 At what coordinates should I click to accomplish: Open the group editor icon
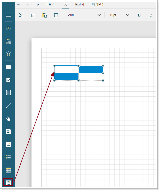click(9, 41)
